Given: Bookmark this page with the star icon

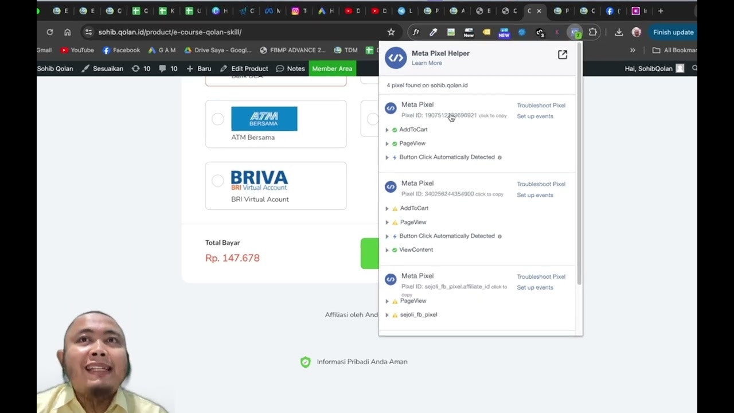Looking at the screenshot, I should 391,32.
